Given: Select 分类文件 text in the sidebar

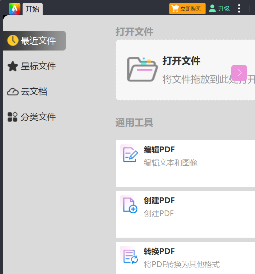Looking at the screenshot, I should tap(38, 117).
